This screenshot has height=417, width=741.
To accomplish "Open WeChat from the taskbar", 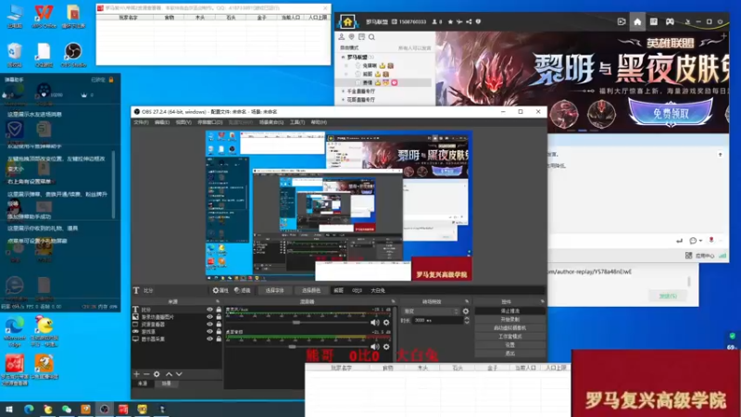I will [67, 409].
